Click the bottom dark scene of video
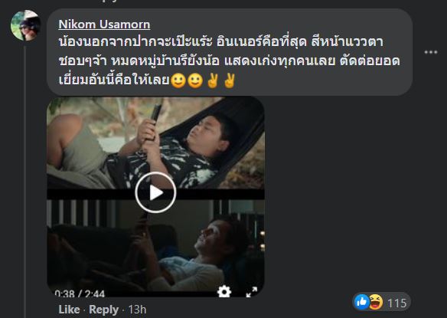Image resolution: width=447 pixels, height=318 pixels. pyautogui.click(x=155, y=245)
